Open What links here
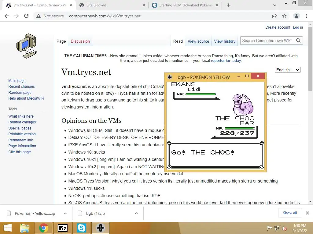The width and height of the screenshot is (313, 234). (21, 116)
